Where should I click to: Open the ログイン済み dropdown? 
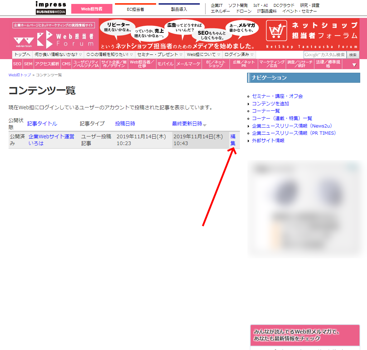(x=239, y=54)
